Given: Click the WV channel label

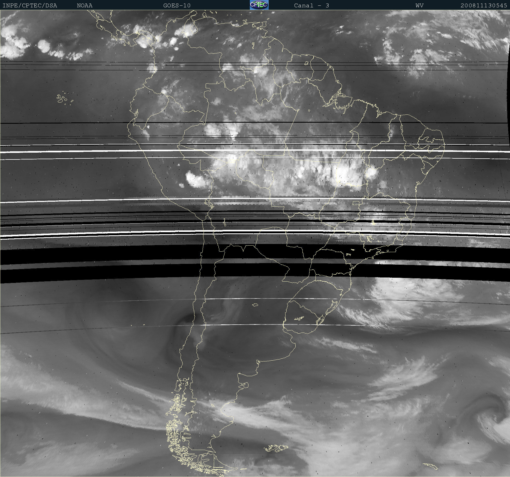Looking at the screenshot, I should coord(419,5).
